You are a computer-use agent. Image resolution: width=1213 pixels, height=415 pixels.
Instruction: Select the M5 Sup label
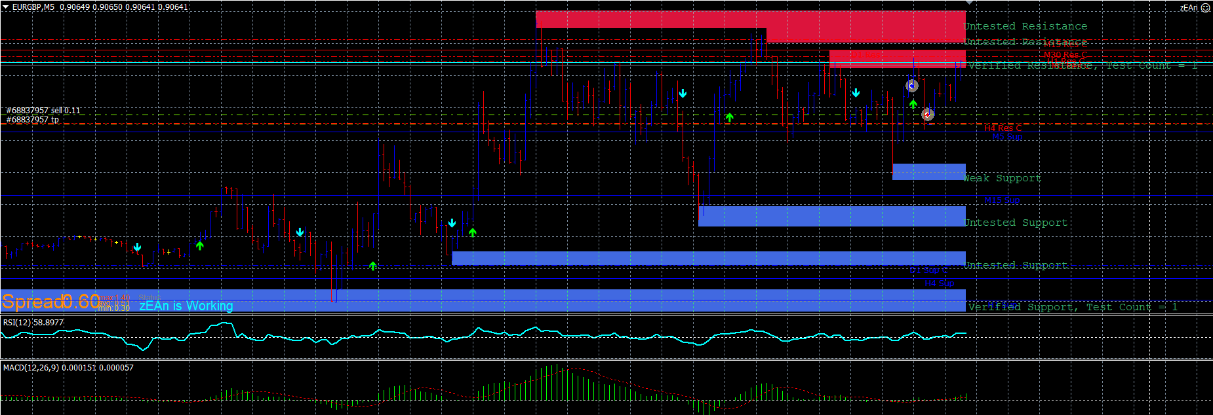click(x=1007, y=137)
